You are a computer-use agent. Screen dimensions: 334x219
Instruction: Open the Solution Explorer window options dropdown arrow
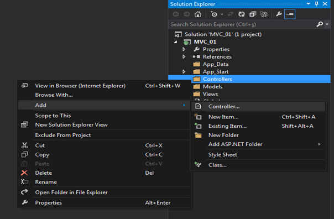308,4
